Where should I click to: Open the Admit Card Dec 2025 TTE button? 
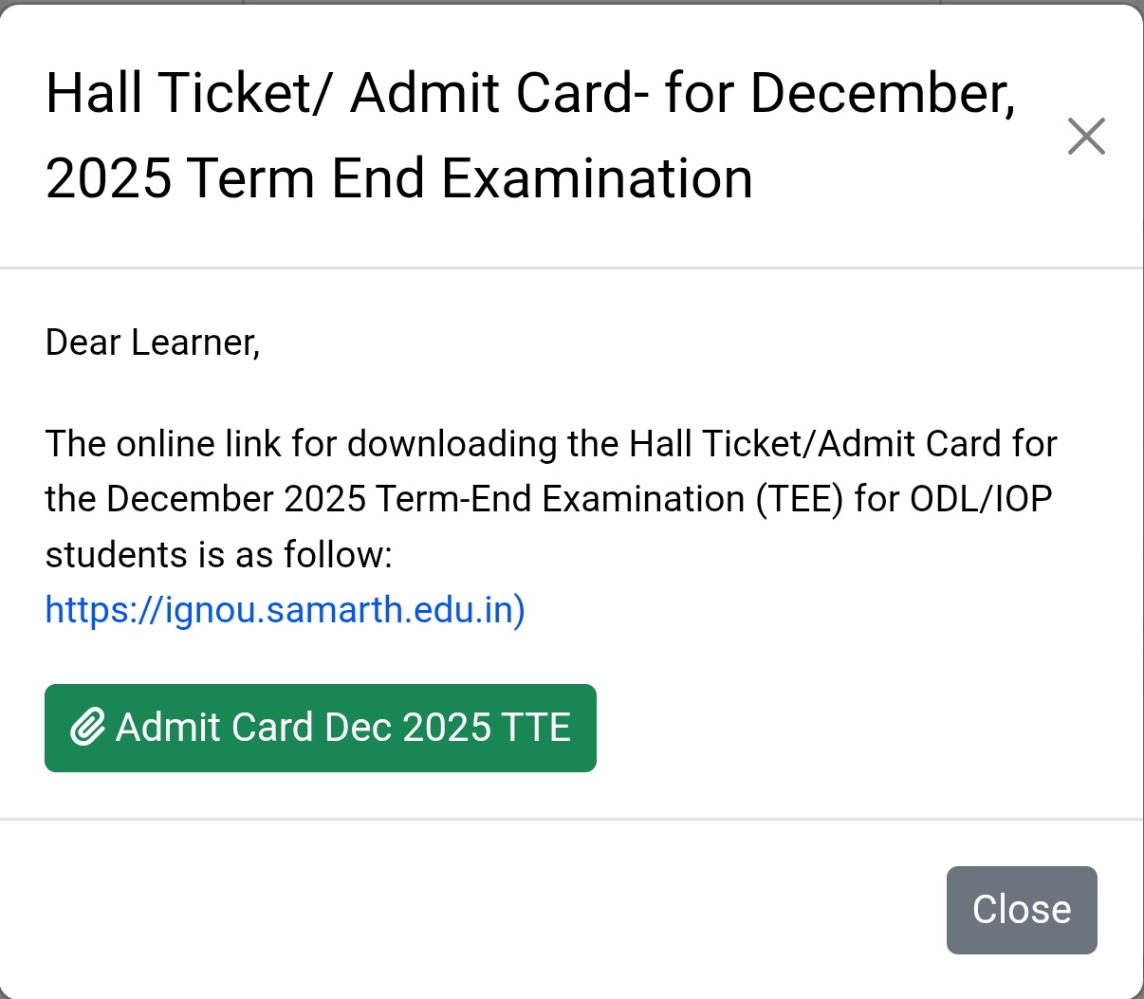[x=321, y=728]
